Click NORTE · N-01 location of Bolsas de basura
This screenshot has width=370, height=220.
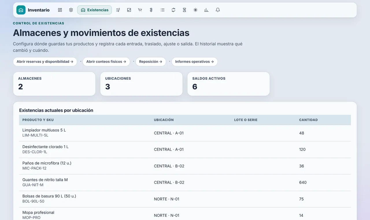[x=166, y=199]
